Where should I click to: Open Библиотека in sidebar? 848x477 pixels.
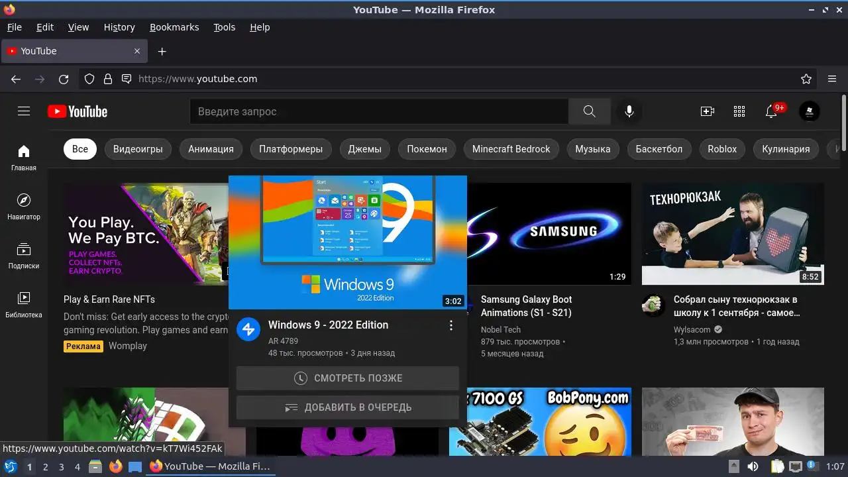24,305
